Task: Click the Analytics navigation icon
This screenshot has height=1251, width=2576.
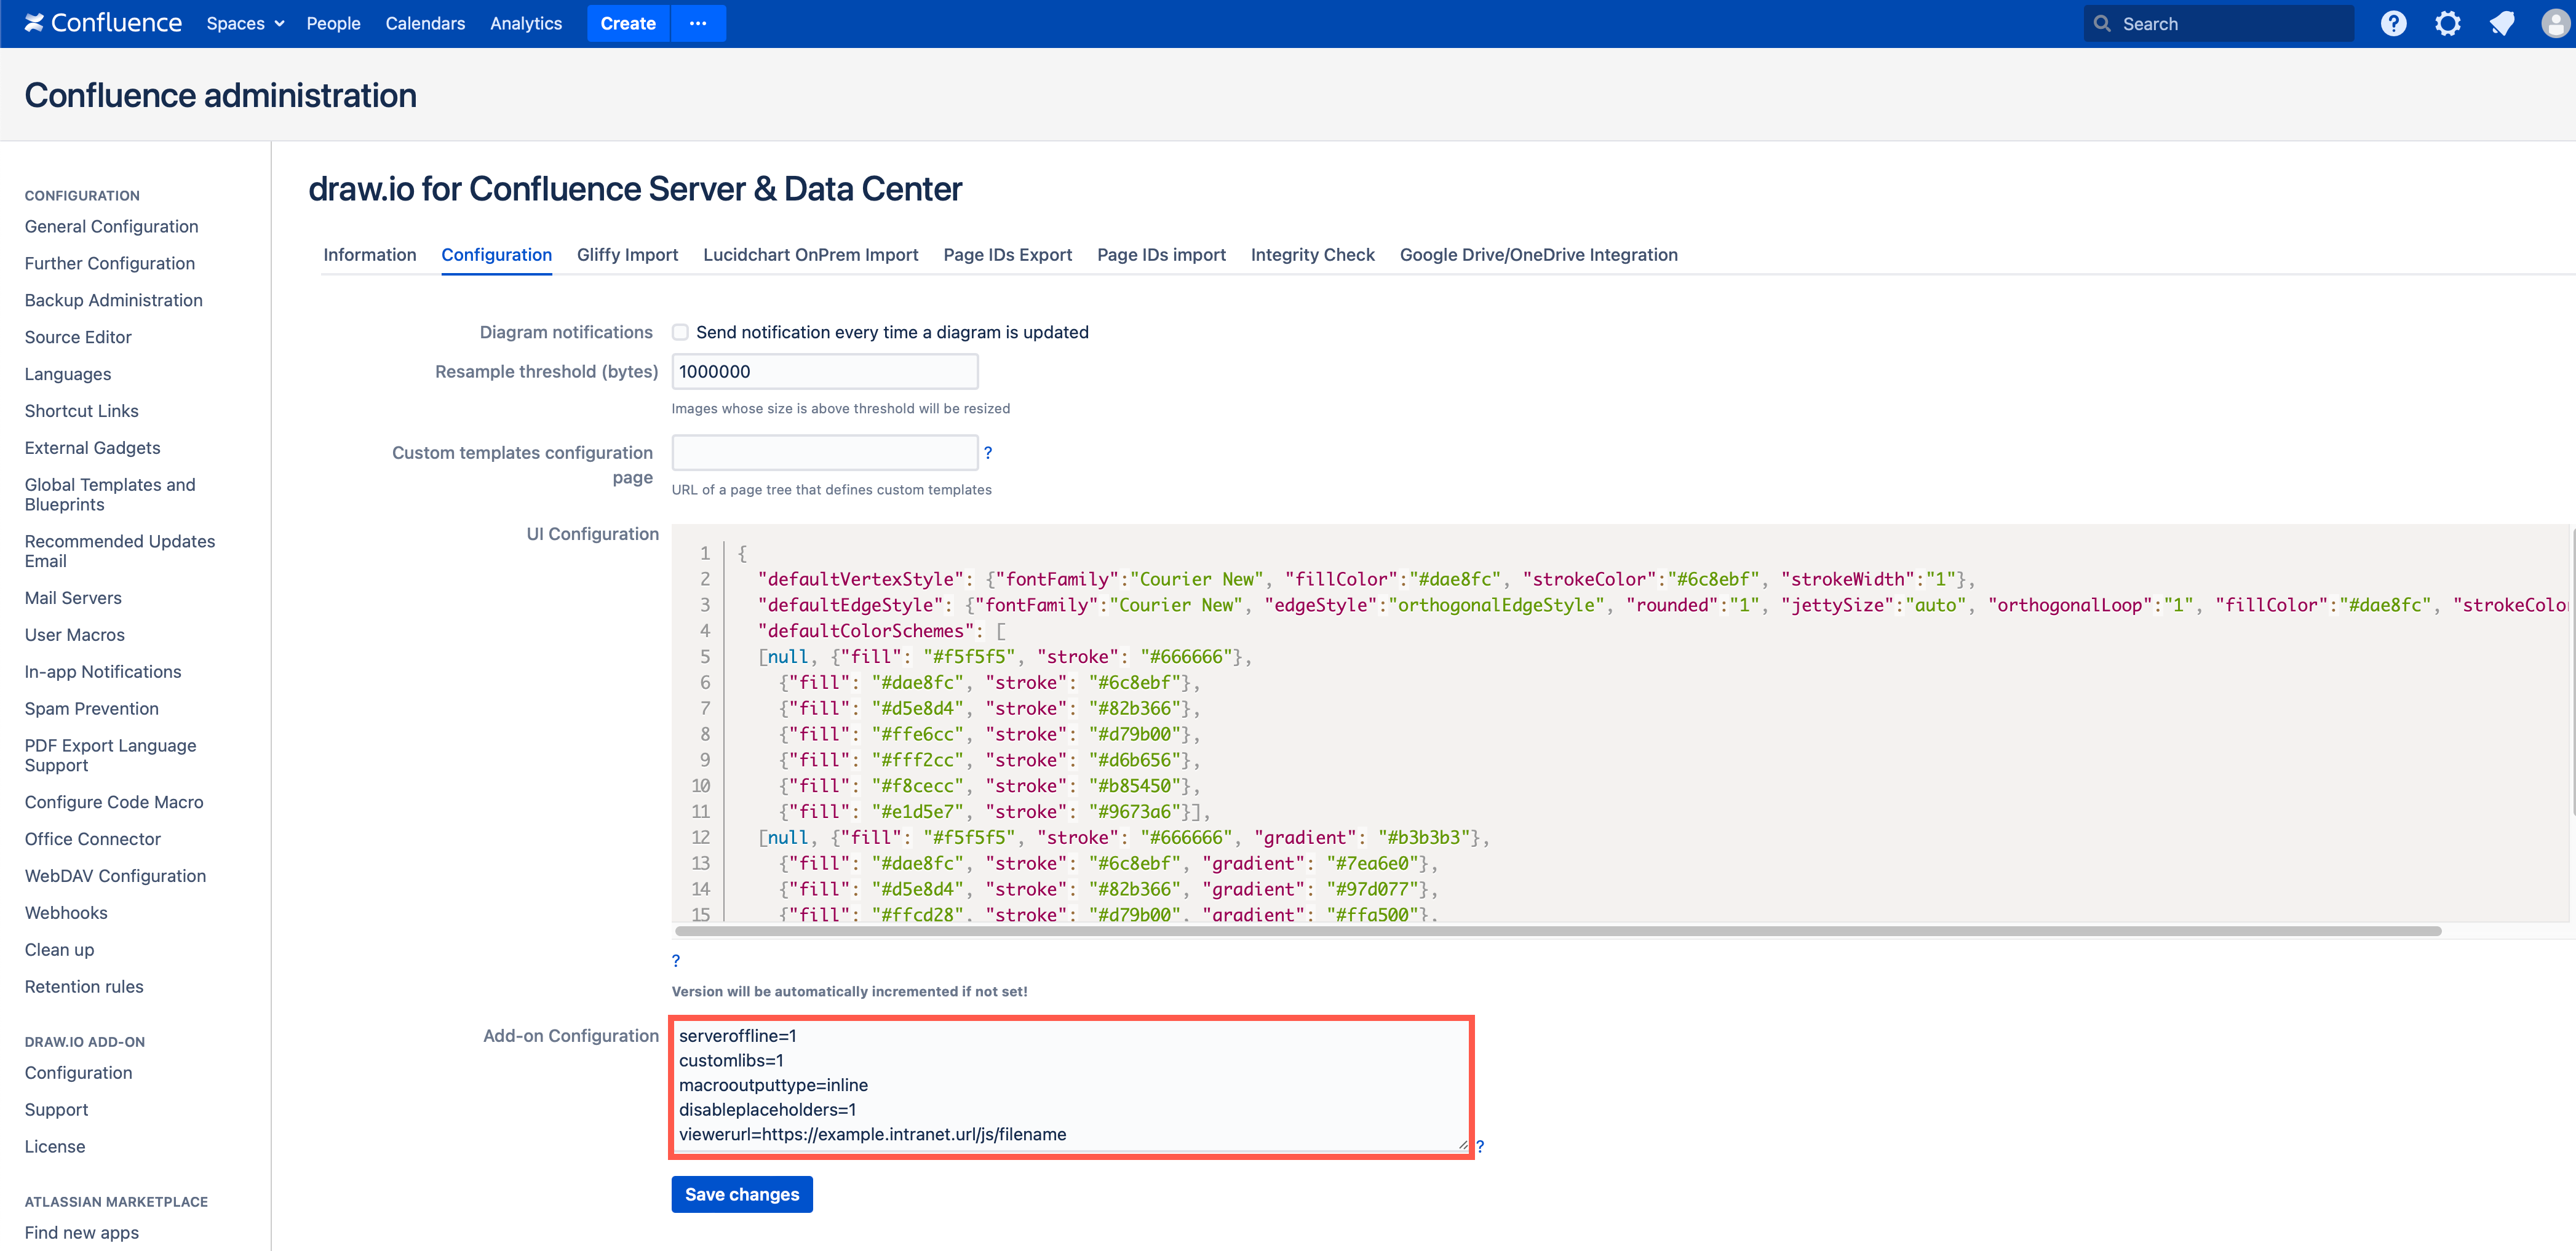Action: point(527,23)
